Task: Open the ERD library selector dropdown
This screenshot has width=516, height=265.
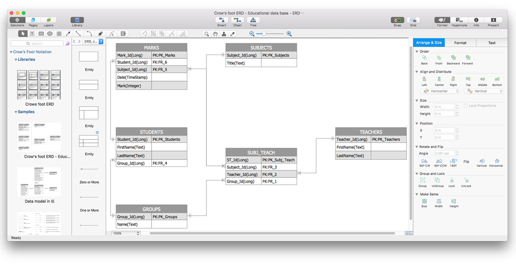Action: [93, 41]
